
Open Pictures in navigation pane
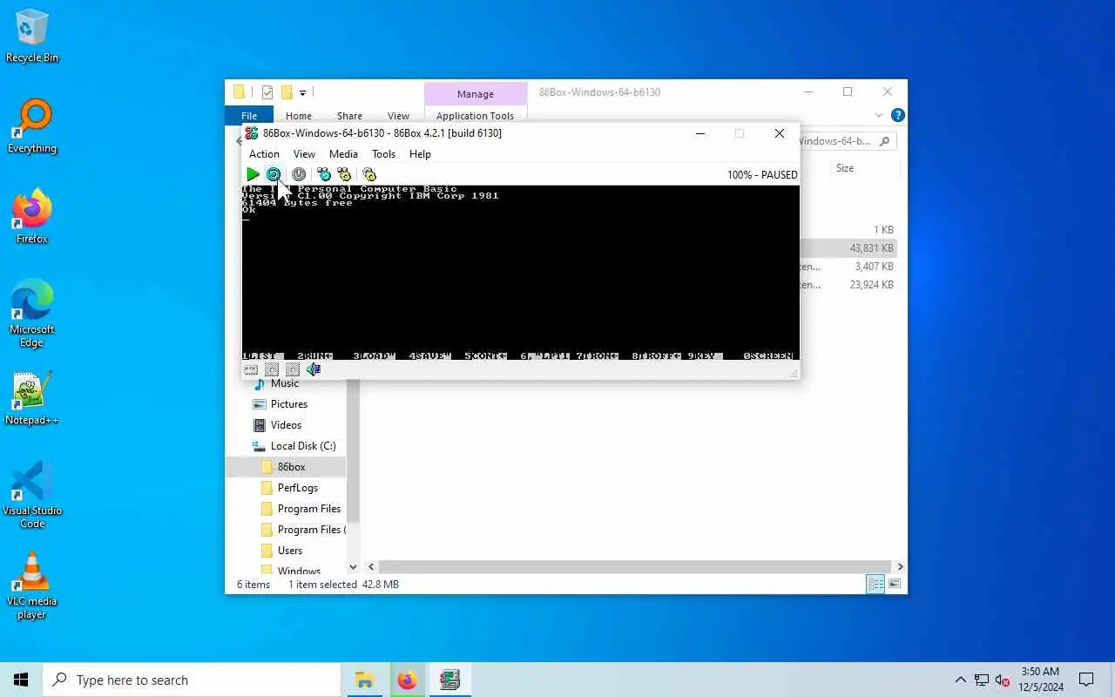288,404
